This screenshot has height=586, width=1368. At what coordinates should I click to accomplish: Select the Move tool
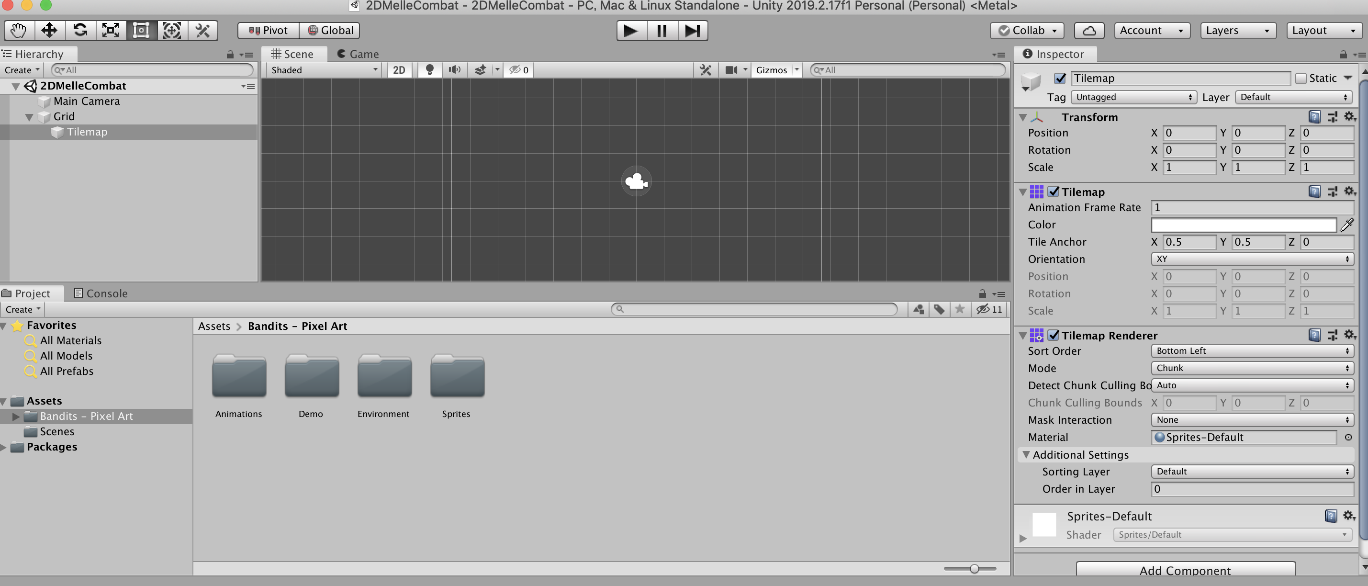coord(49,30)
